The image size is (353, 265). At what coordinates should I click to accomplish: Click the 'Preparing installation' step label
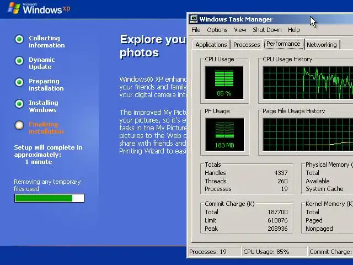pos(46,84)
